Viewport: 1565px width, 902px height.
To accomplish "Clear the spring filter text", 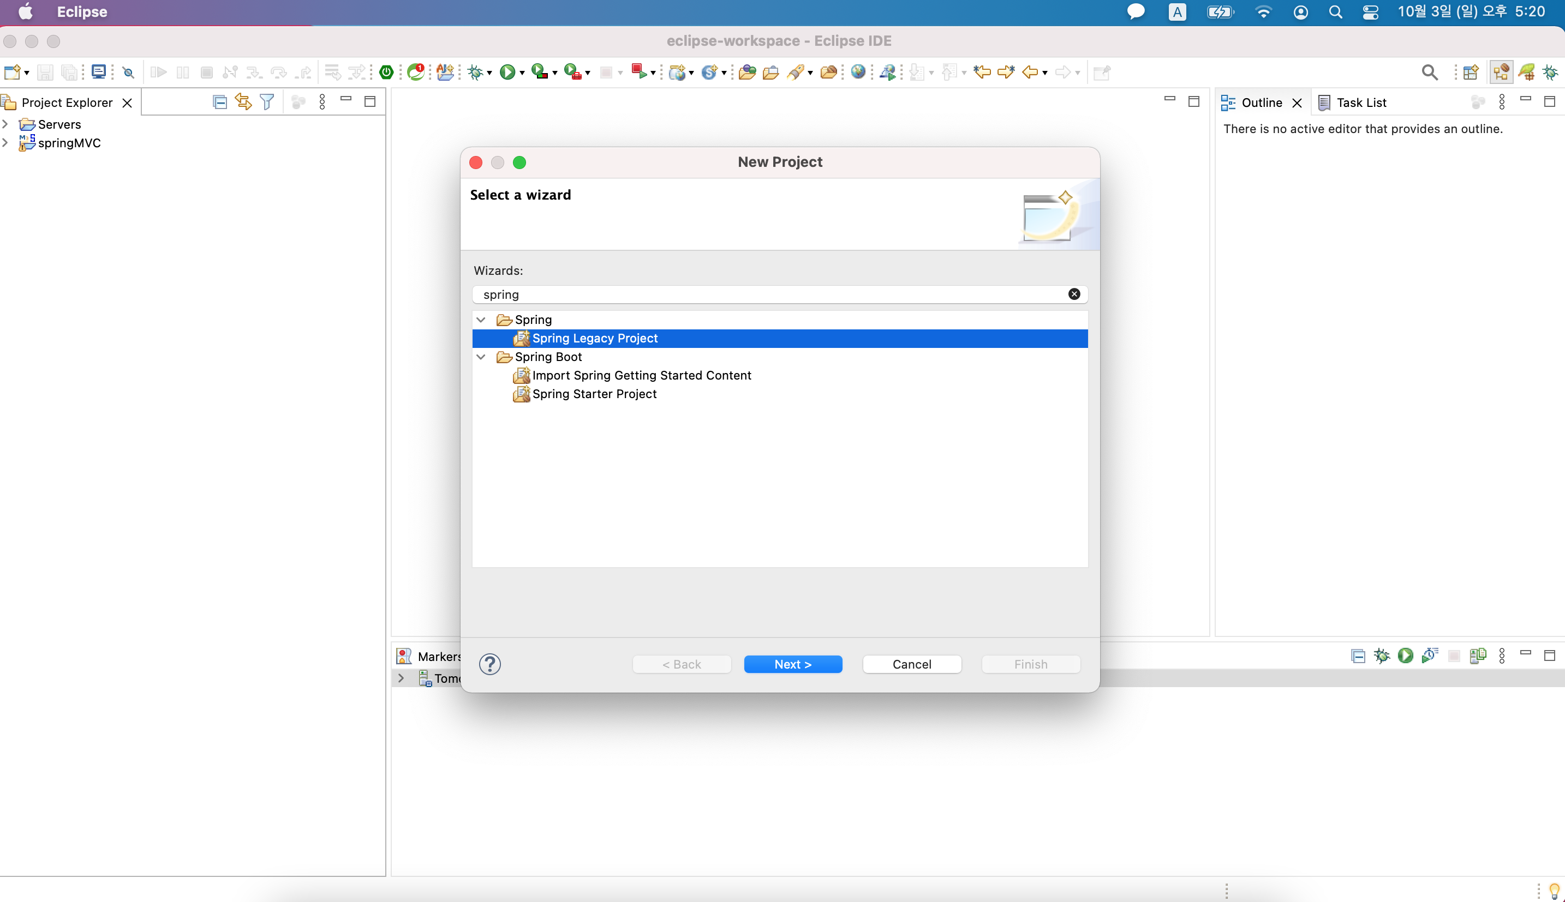I will coord(1074,294).
